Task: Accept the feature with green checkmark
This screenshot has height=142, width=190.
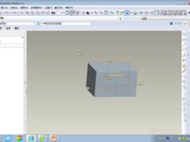Action: [185, 23]
